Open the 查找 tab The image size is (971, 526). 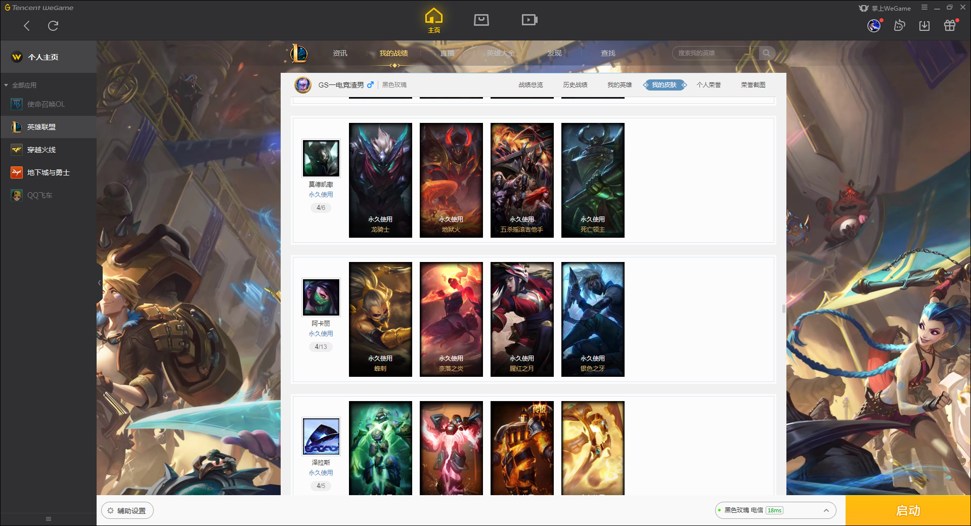[x=608, y=53]
